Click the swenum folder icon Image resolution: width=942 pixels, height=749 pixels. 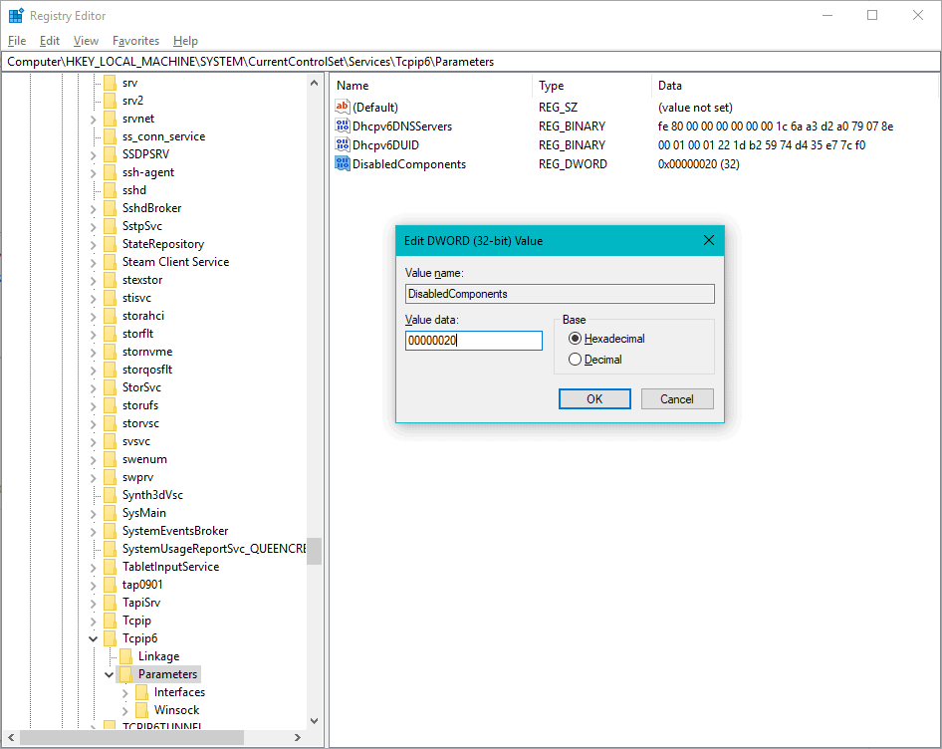coord(110,459)
